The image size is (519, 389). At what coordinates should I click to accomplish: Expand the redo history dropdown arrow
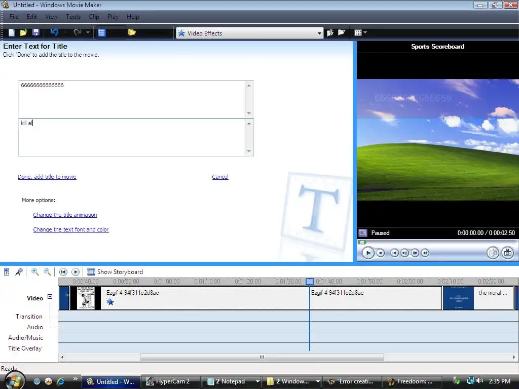tap(88, 32)
